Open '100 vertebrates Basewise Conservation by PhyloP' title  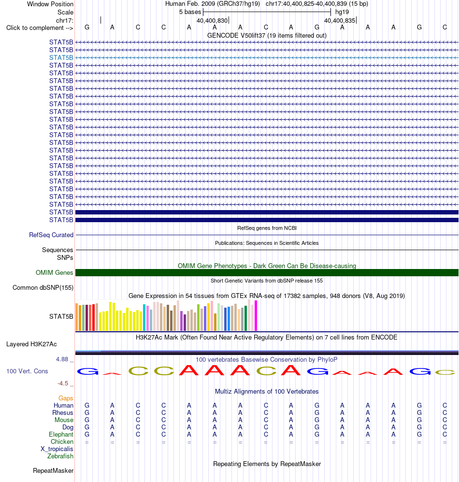click(267, 359)
